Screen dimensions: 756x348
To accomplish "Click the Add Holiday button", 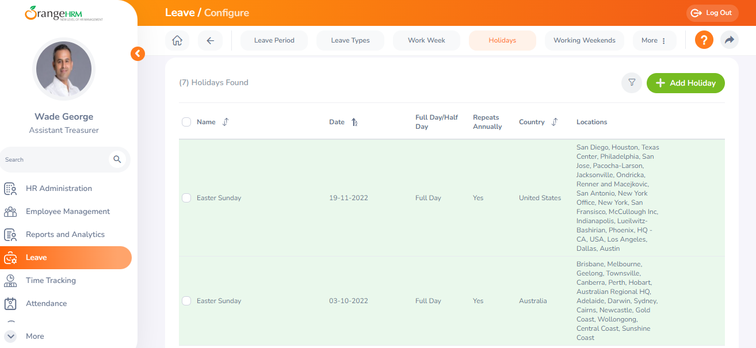I will [685, 83].
